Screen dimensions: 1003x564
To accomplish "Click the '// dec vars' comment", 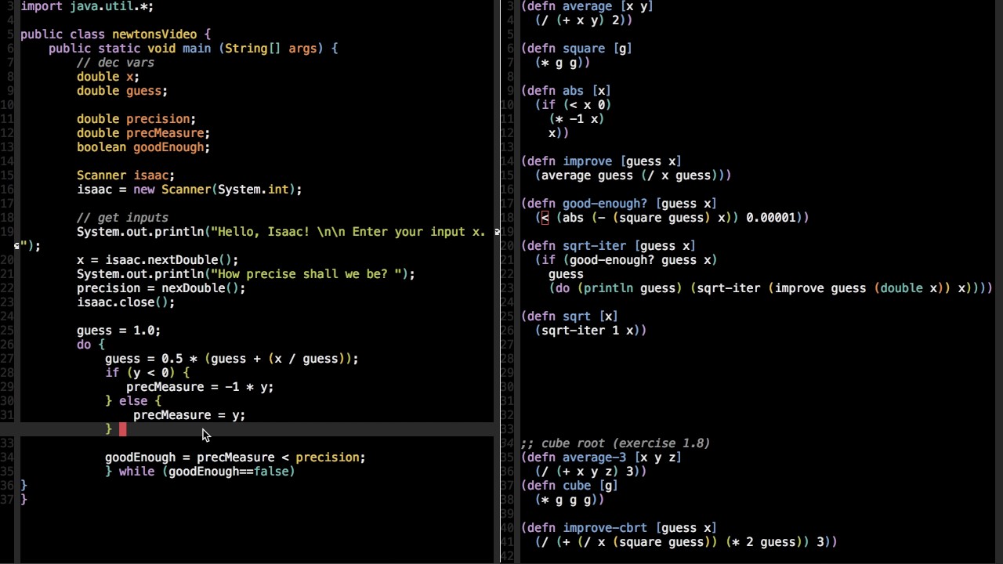I will 115,63.
